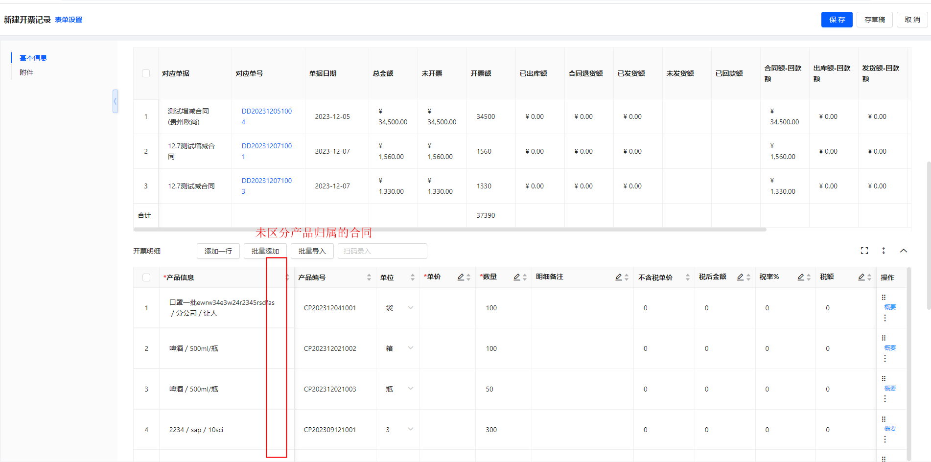Screen dimensions: 931x462
Task: Sort by 税额 column arrows
Action: point(869,277)
